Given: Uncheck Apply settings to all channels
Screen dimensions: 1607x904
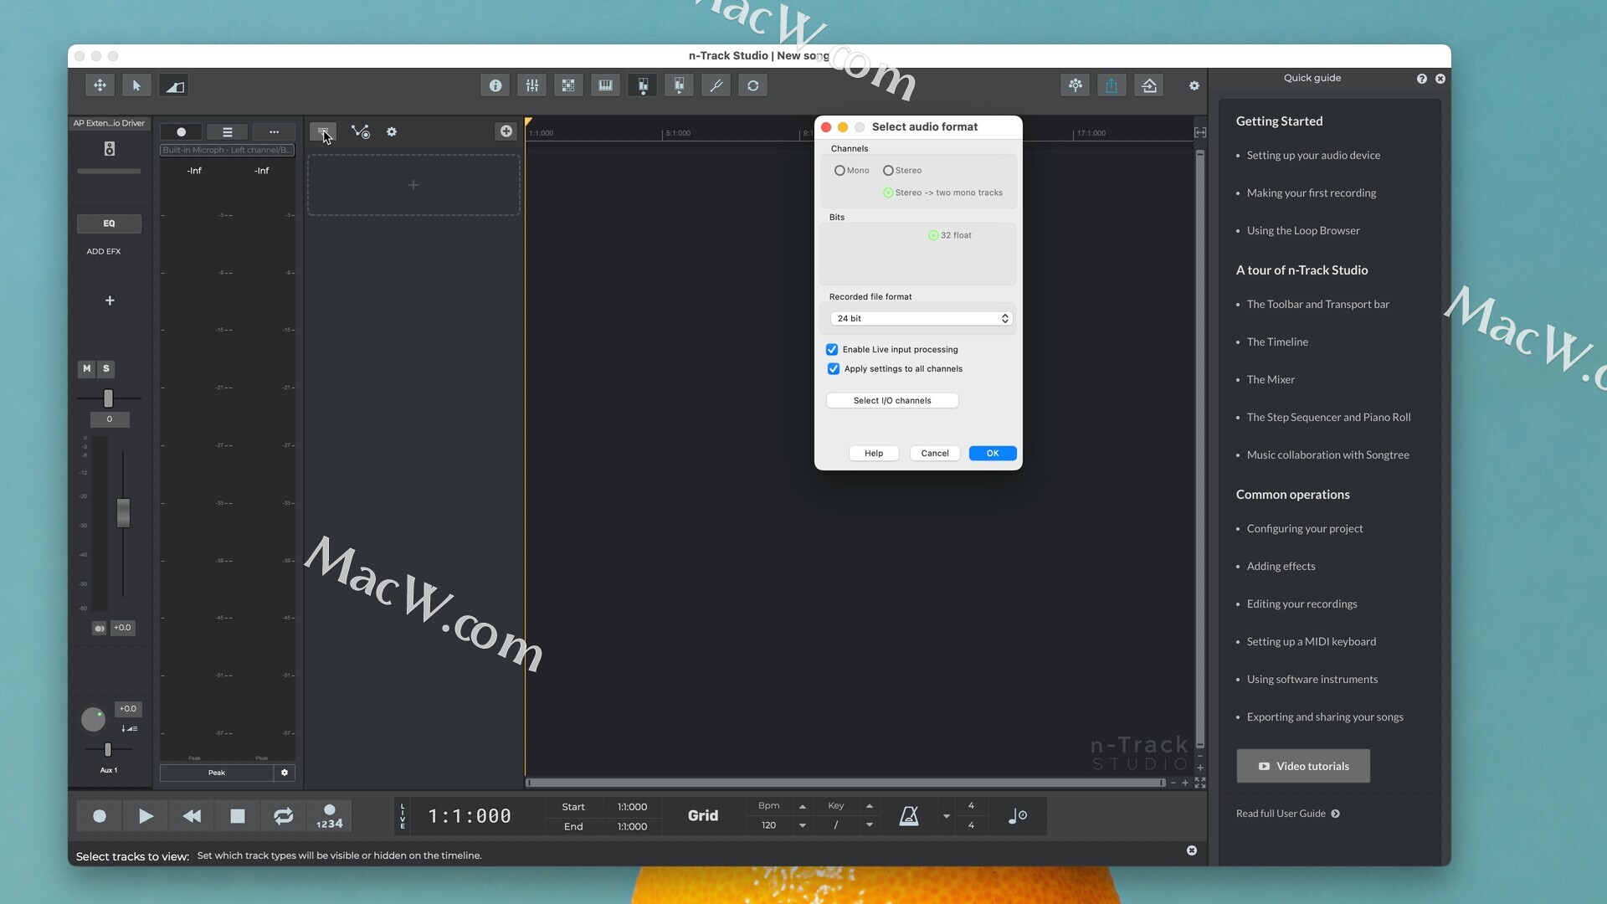Looking at the screenshot, I should coord(834,369).
